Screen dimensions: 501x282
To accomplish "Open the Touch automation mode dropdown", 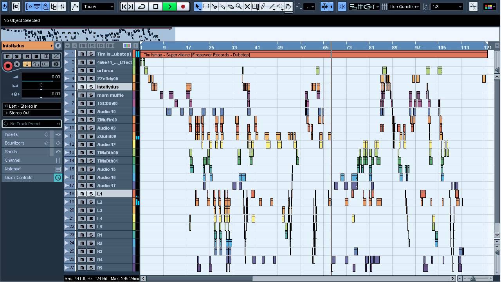I will [98, 7].
